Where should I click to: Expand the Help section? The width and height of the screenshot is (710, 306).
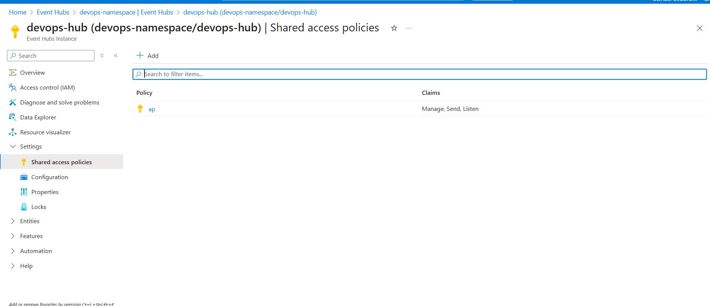point(13,266)
